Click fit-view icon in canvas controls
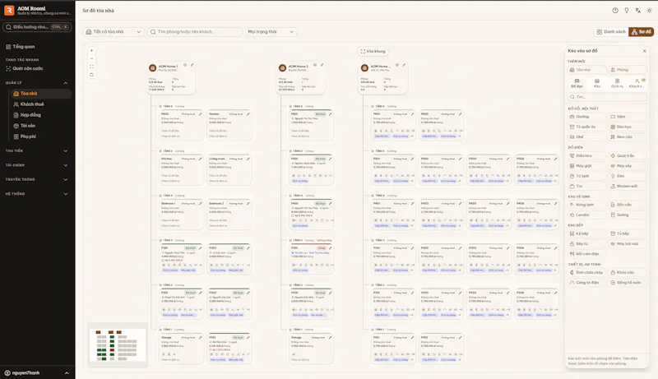This screenshot has width=658, height=379. coord(91,67)
